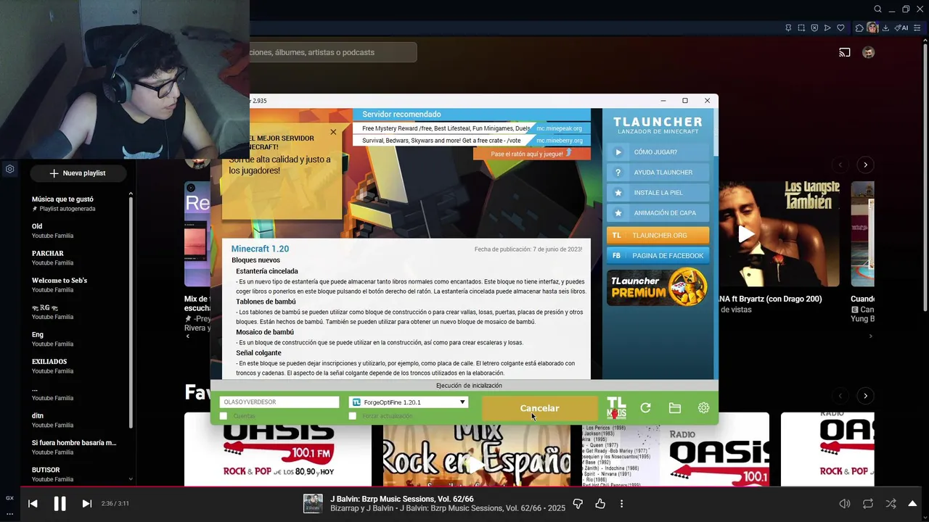Toggle shuffle in player bar
This screenshot has width=929, height=522.
891,503
